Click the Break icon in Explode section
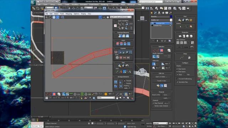Image resolution: width=228 pixels, height=128 pixels. [116, 52]
